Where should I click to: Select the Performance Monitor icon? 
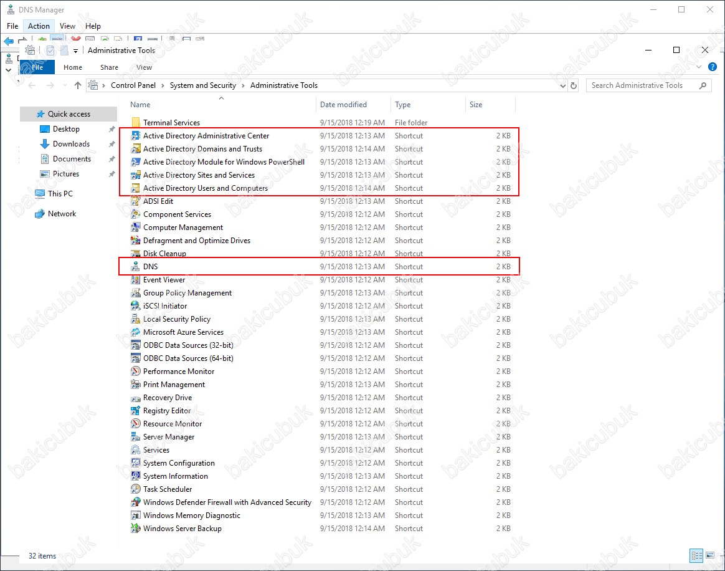coord(136,372)
